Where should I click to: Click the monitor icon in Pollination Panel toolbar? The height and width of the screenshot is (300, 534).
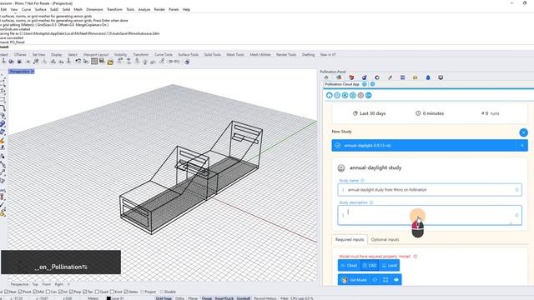tap(441, 77)
